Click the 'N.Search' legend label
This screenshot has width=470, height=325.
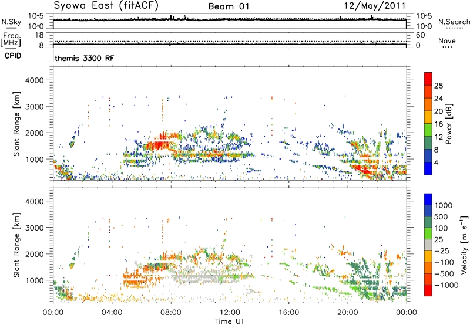coord(454,22)
